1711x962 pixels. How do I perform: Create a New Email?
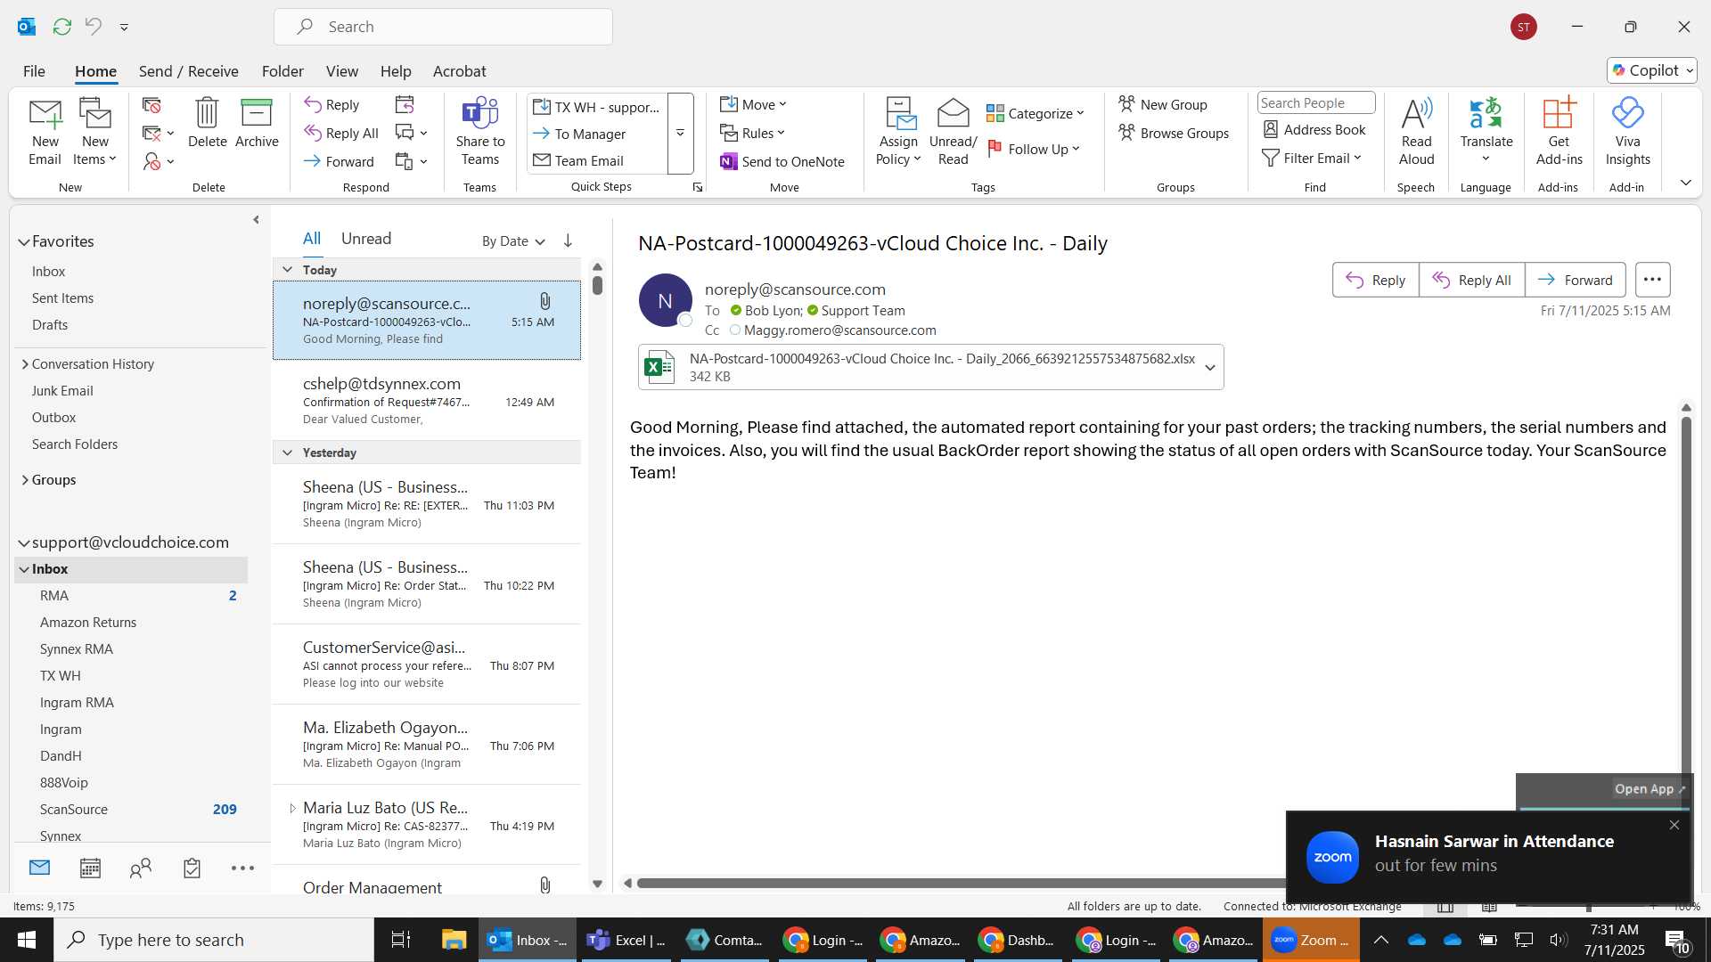45,132
